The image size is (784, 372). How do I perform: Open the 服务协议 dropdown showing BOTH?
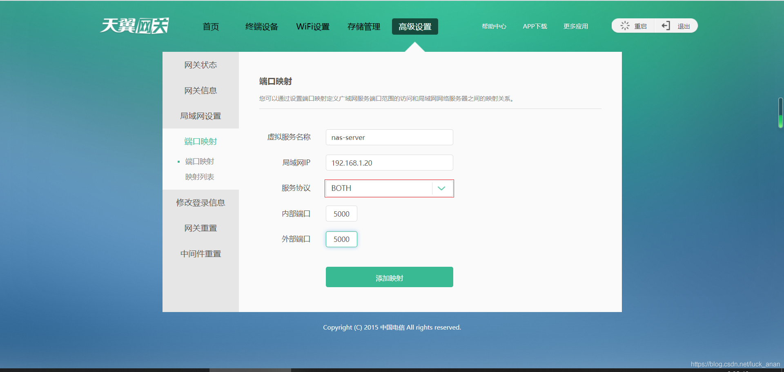pyautogui.click(x=380, y=188)
